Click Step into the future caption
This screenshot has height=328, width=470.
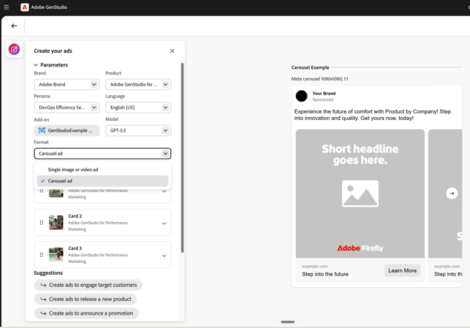(x=325, y=274)
